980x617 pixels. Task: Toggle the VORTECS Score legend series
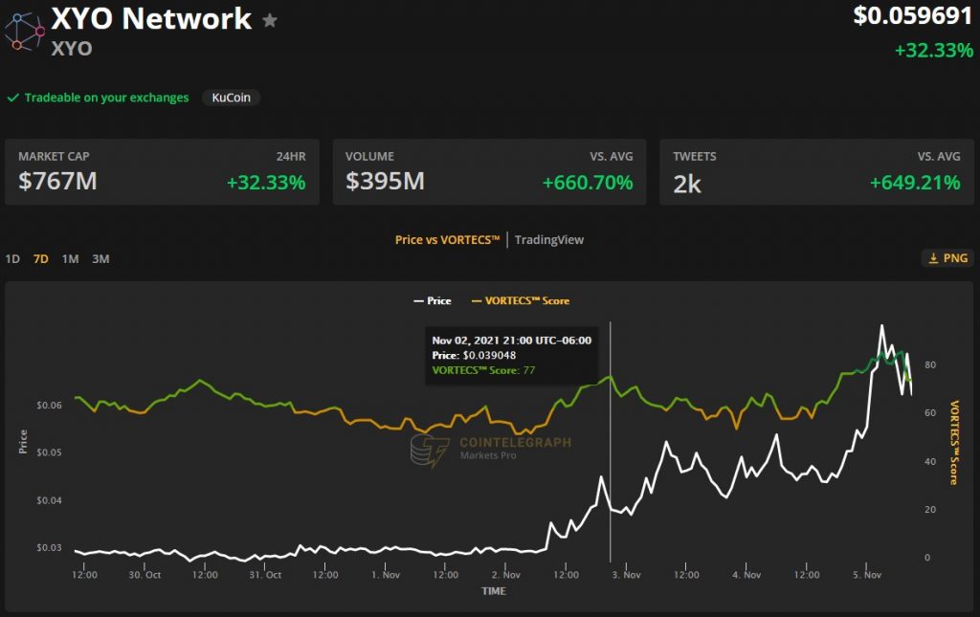click(520, 300)
